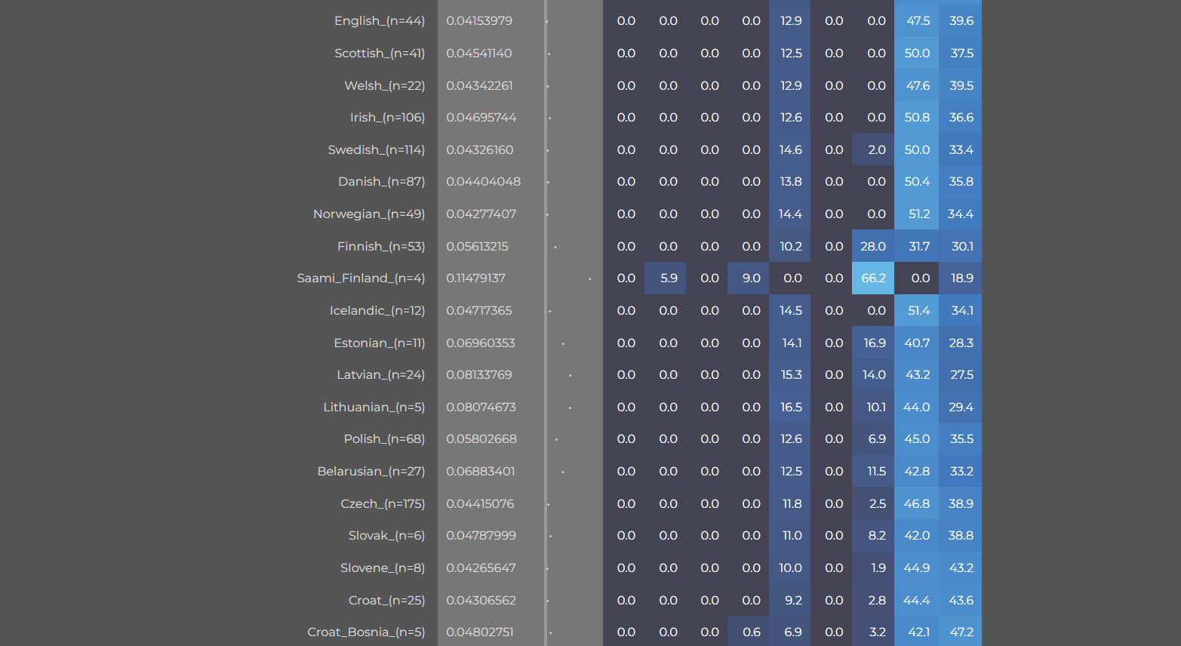Click distance value 0.04404048
The image size is (1181, 646).
click(x=484, y=182)
